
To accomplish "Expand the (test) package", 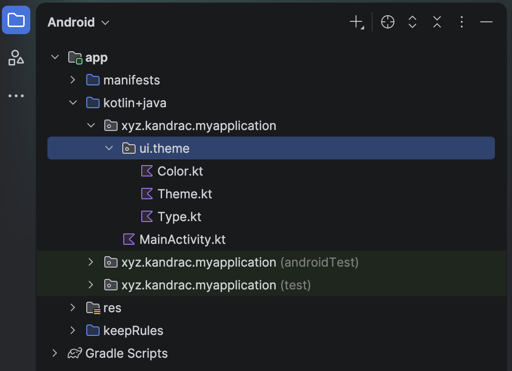I will pyautogui.click(x=91, y=285).
